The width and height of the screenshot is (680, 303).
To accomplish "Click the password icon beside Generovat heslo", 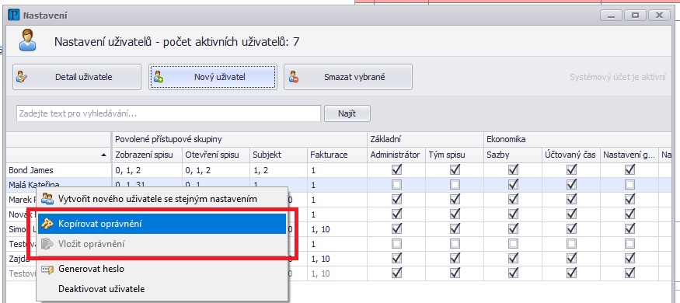I will tap(47, 269).
